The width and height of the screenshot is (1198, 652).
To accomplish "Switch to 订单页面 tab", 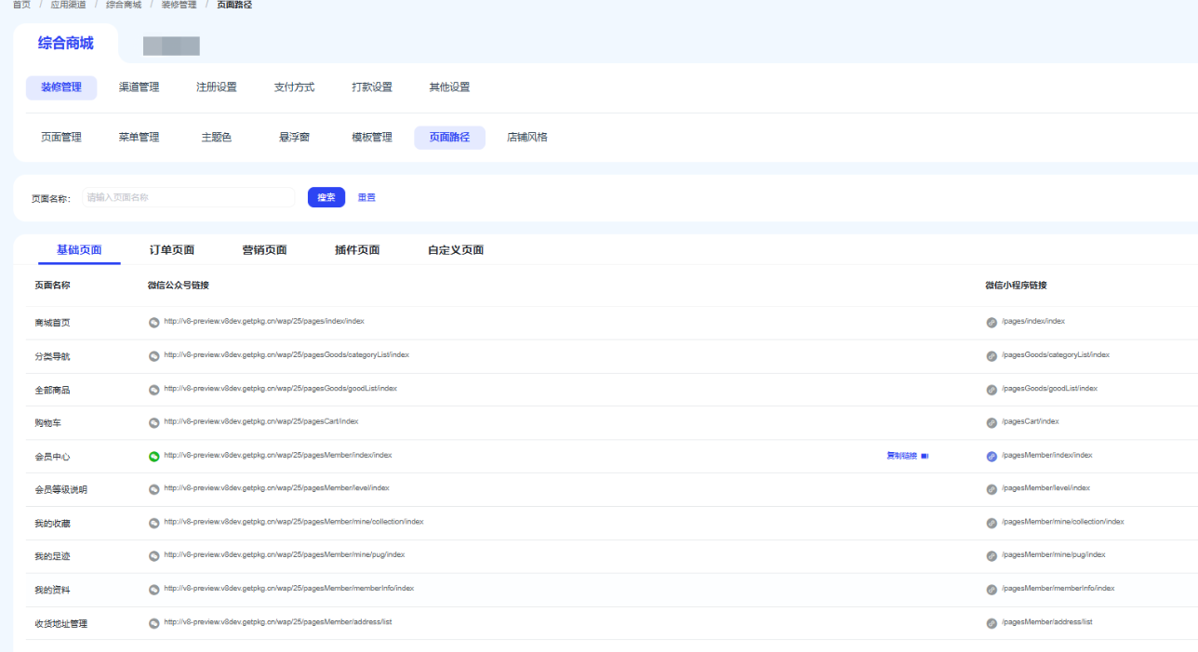I will tap(172, 250).
